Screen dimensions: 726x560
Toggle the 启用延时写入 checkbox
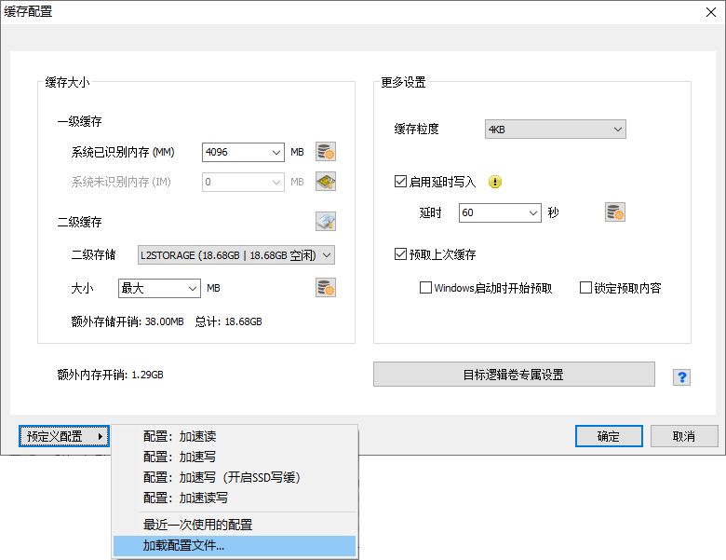pos(400,182)
